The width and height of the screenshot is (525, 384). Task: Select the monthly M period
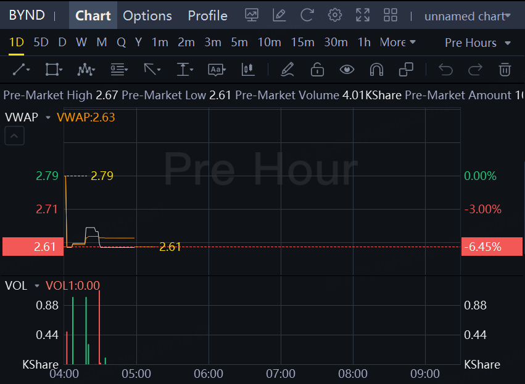click(x=102, y=43)
